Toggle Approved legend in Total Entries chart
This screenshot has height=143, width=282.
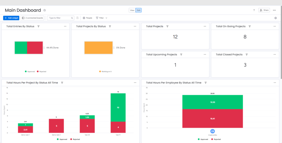click(x=30, y=71)
